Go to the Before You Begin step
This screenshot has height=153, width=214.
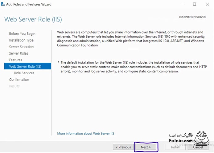point(22,34)
